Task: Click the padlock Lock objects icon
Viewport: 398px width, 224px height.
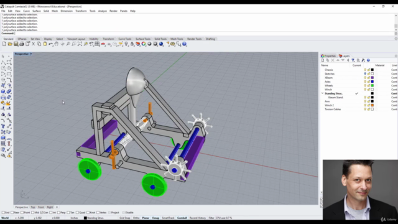Action: 132,44
